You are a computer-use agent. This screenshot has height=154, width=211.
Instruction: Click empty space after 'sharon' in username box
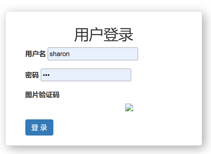pyautogui.click(x=104, y=54)
